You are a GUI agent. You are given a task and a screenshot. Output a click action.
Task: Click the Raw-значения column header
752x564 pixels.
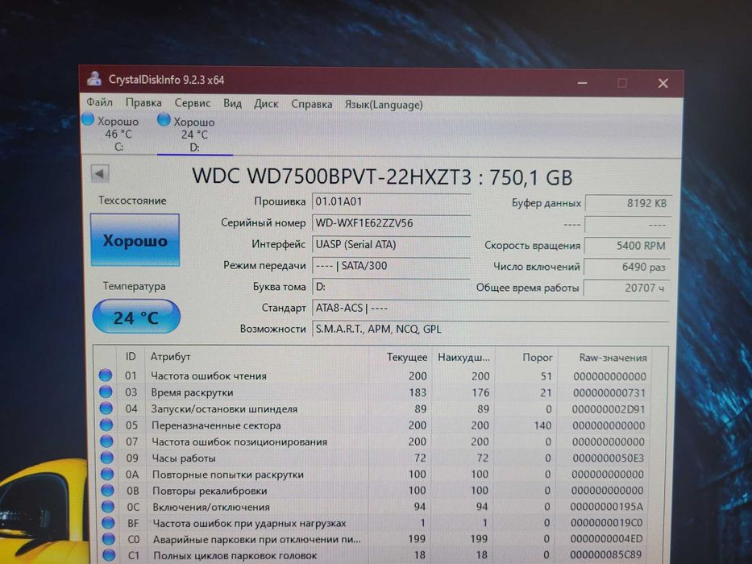tap(613, 358)
